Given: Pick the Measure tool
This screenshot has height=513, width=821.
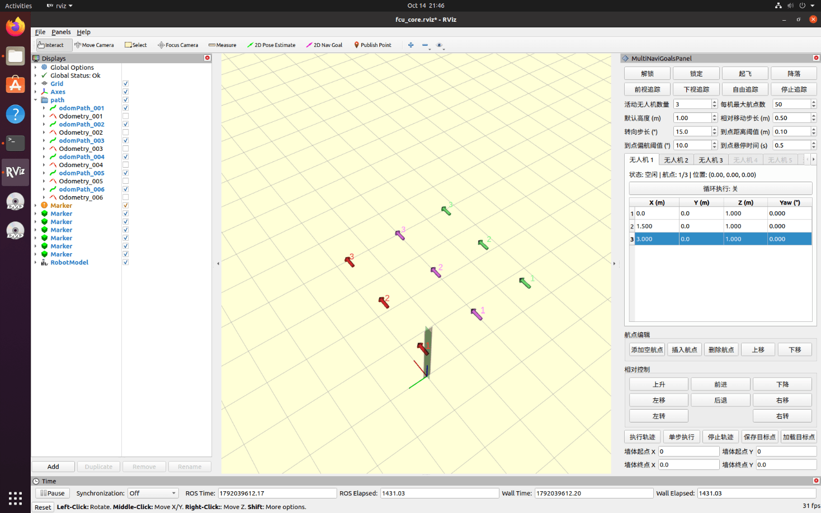Looking at the screenshot, I should 223,45.
